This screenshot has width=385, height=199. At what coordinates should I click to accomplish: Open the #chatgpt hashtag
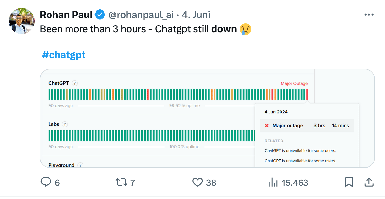point(64,55)
